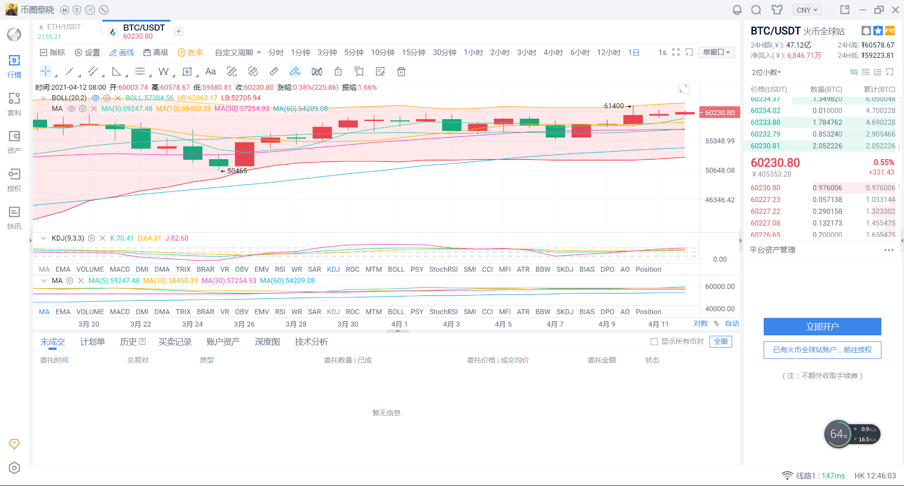Viewport: 904px width, 486px height.
Task: Set price alert bell for BTC/USDT
Action: (866, 31)
